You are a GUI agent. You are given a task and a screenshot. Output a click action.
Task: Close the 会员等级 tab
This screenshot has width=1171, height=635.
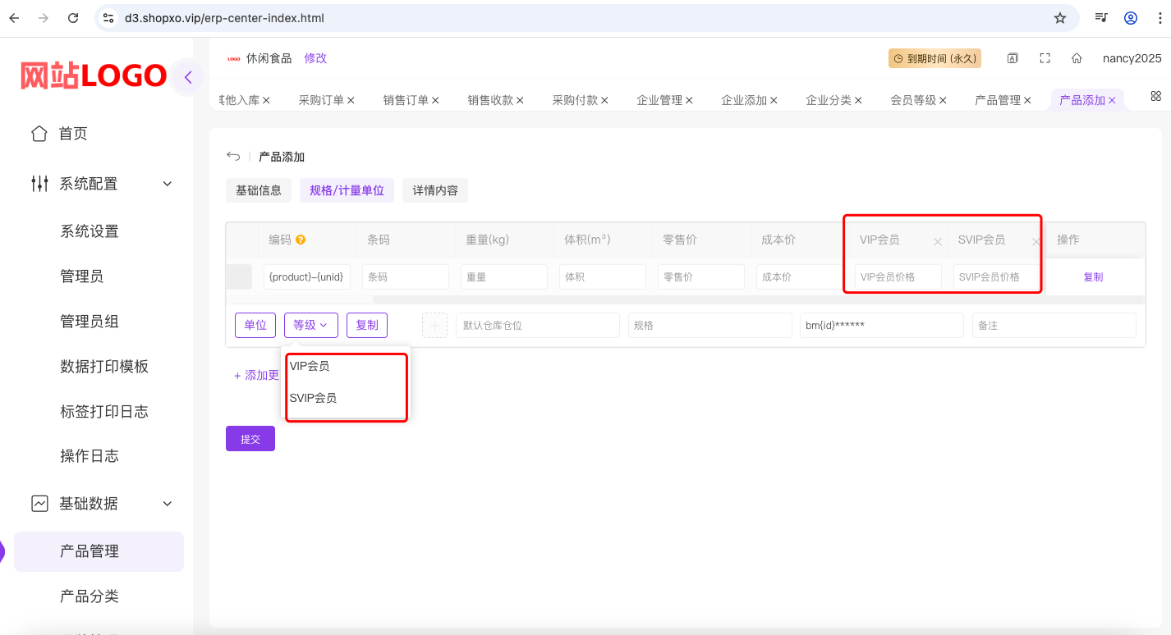point(943,100)
